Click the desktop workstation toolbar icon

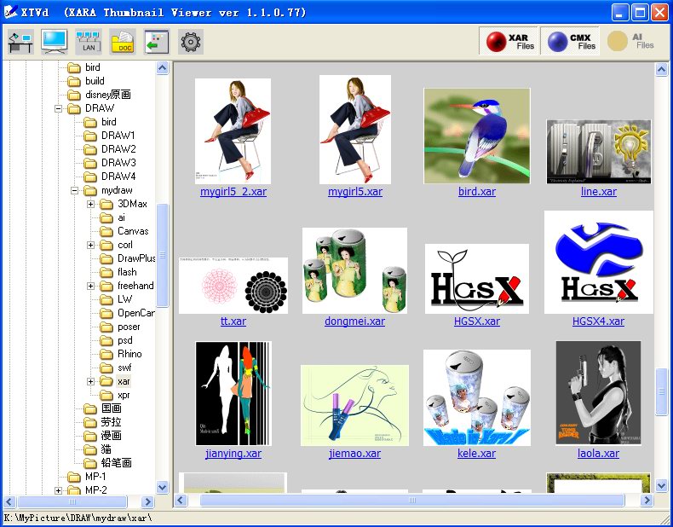pyautogui.click(x=20, y=42)
